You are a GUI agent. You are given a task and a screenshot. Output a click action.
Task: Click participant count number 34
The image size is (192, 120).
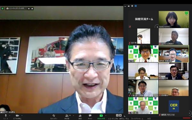point(70,115)
